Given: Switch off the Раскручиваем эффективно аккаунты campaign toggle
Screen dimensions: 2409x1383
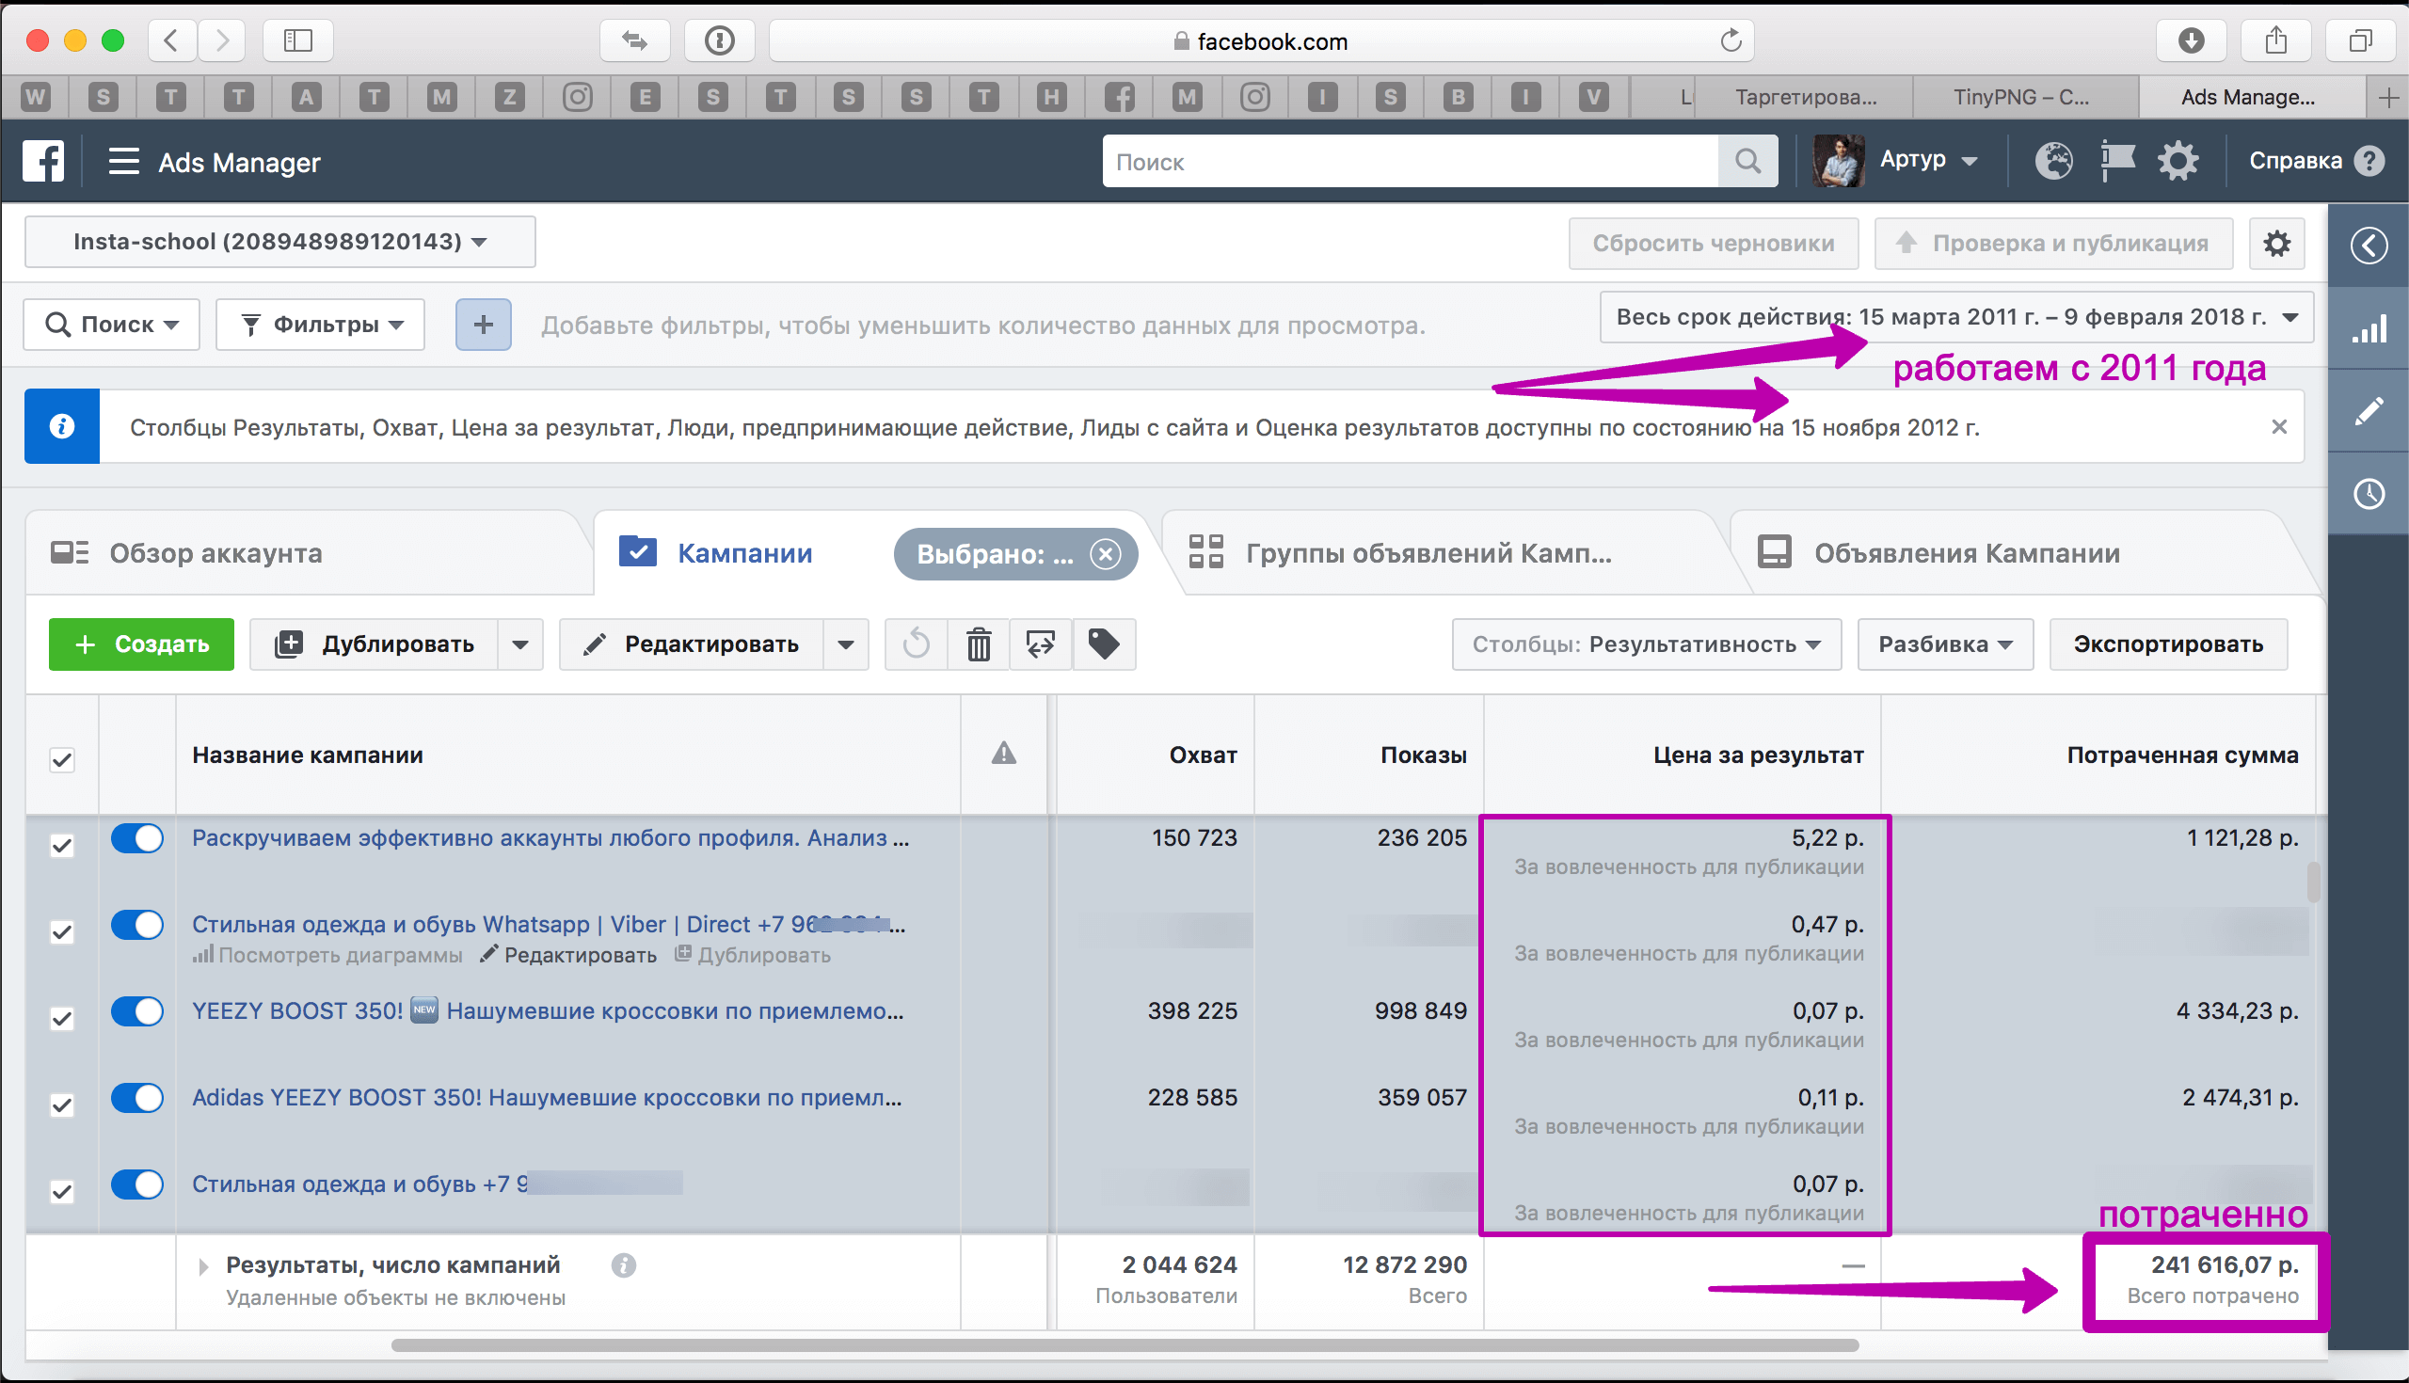Looking at the screenshot, I should (x=136, y=837).
